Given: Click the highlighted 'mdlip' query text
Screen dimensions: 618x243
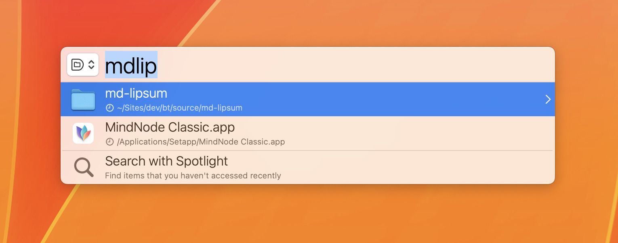Looking at the screenshot, I should 131,65.
